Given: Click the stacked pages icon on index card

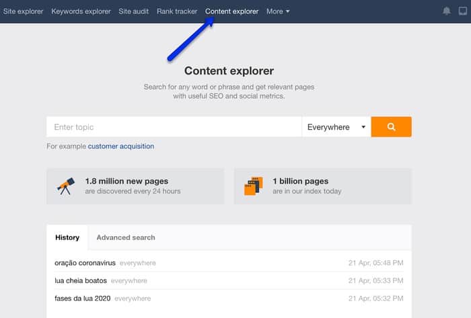Looking at the screenshot, I should pos(253,186).
